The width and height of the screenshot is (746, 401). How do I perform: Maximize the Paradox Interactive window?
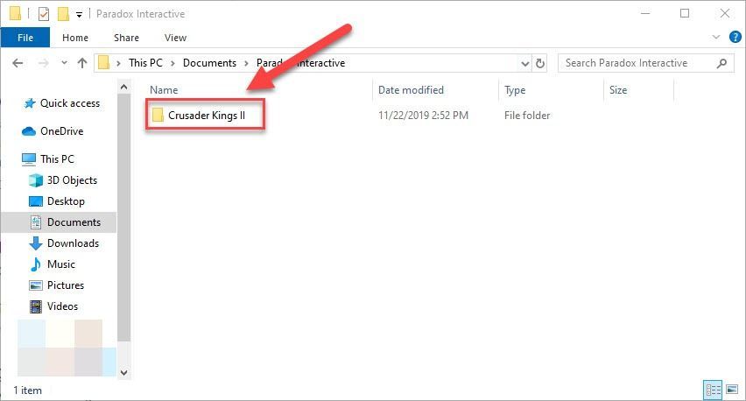coord(685,13)
